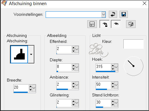Decrease Intensiteit using the down arrow
The image size is (149, 111).
tap(113, 87)
